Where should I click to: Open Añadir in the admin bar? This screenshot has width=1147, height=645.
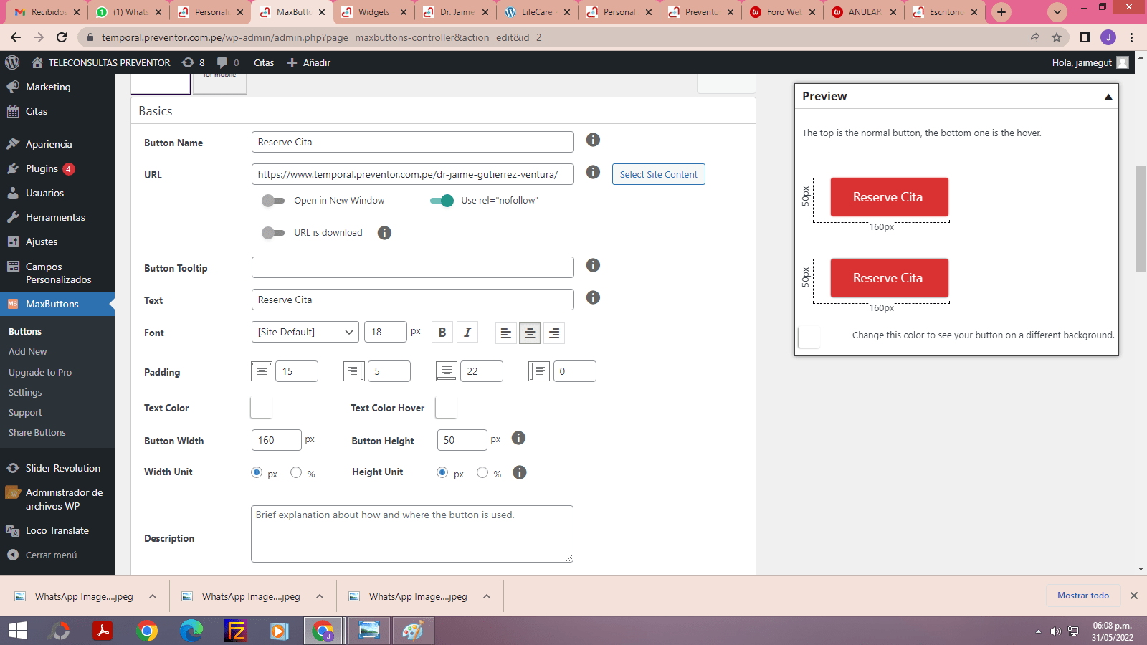(x=309, y=62)
